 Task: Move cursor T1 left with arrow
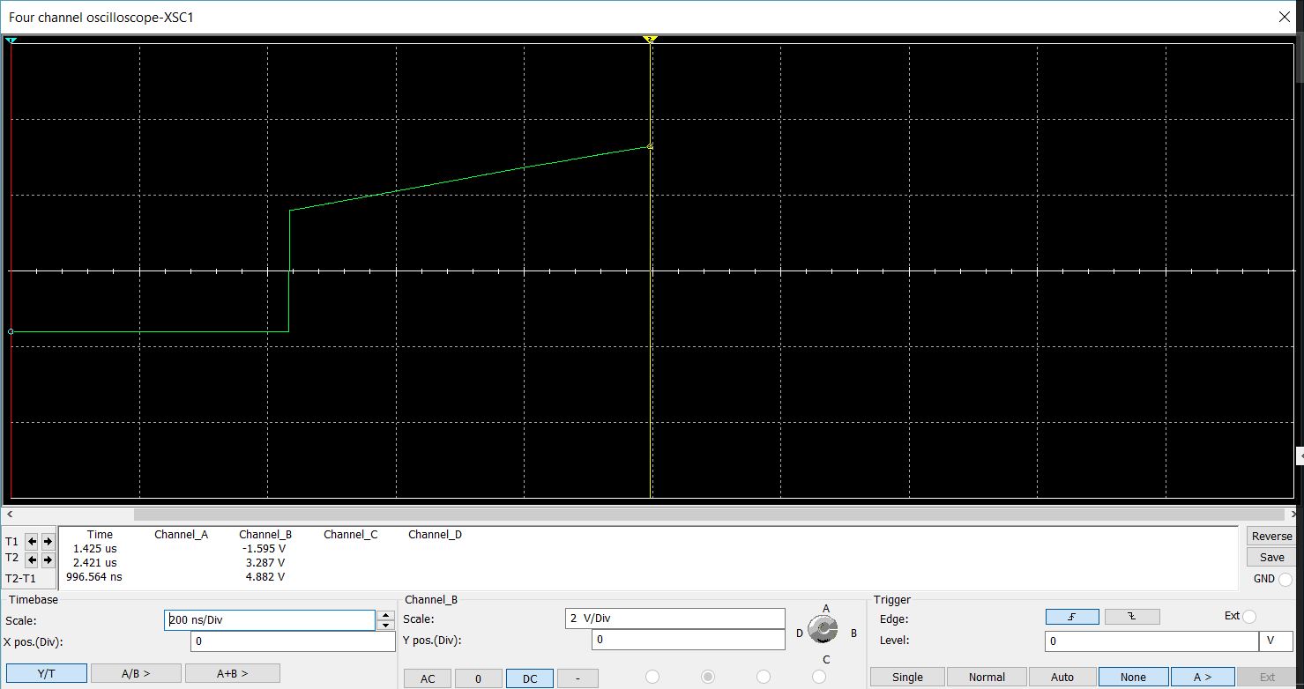(x=32, y=541)
